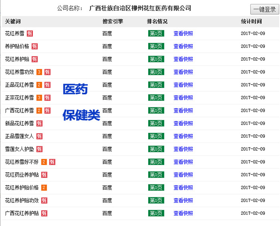This screenshot has height=226, width=280.
Task: Click 百度 in the 花红养护贴功效 row
Action: (107, 201)
